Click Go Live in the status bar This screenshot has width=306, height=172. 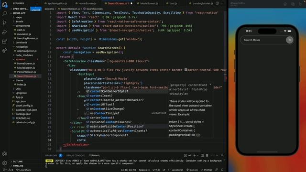pos(192,170)
